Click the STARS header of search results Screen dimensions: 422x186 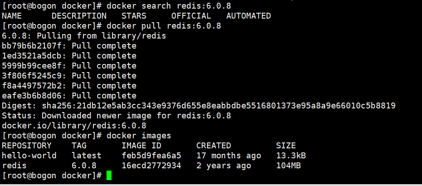pyautogui.click(x=134, y=16)
